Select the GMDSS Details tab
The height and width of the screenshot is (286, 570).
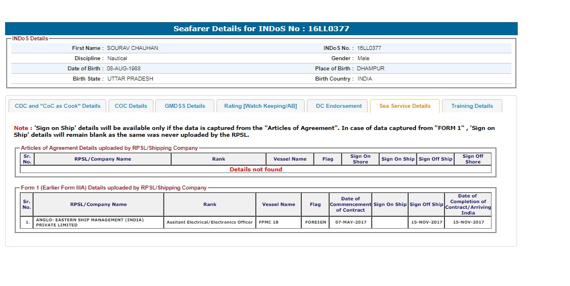pos(185,106)
